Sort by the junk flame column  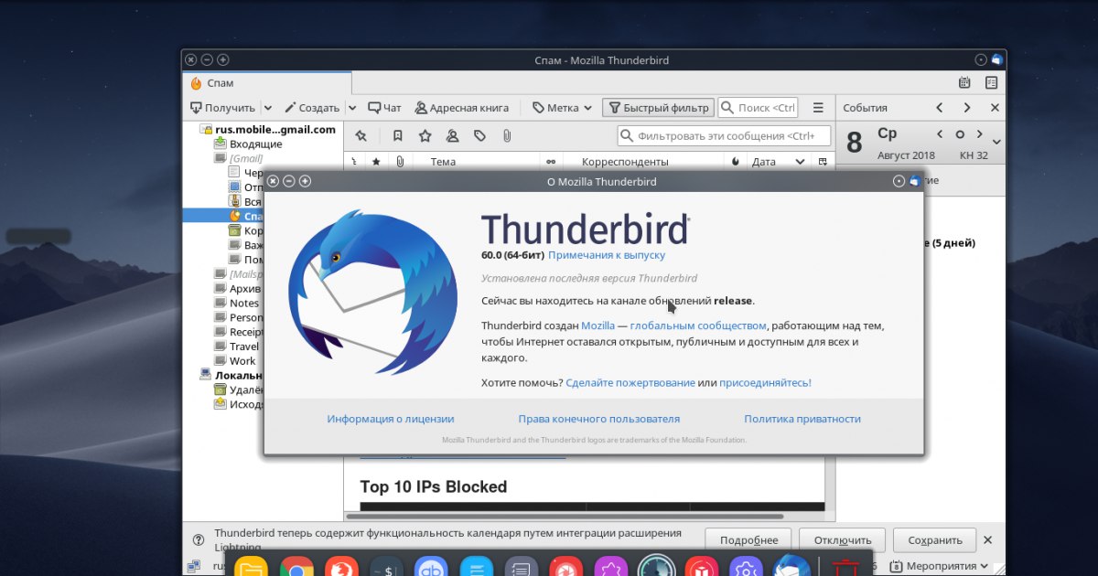coord(736,162)
